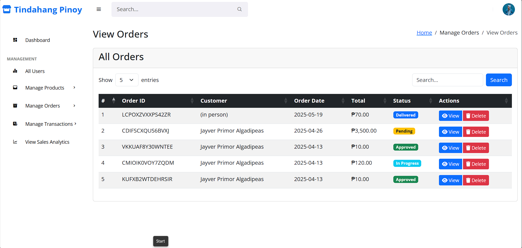Select the All Users bar chart icon

15,71
